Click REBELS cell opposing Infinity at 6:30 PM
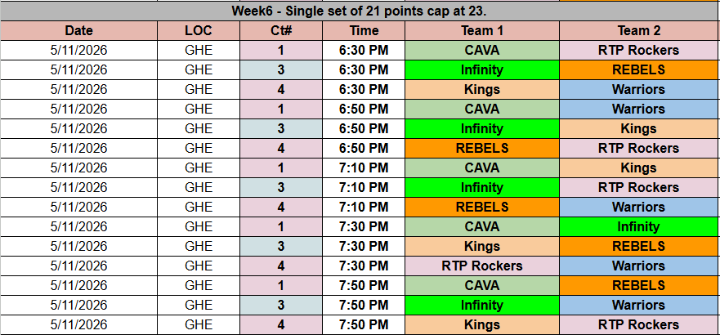The width and height of the screenshot is (720, 335). coord(639,69)
